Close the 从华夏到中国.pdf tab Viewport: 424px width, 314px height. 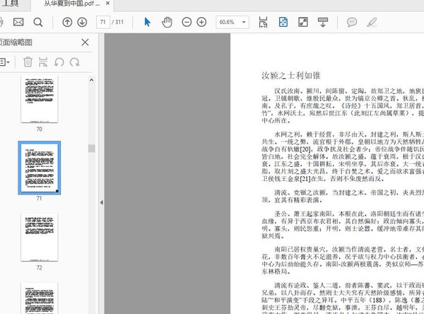pyautogui.click(x=107, y=4)
